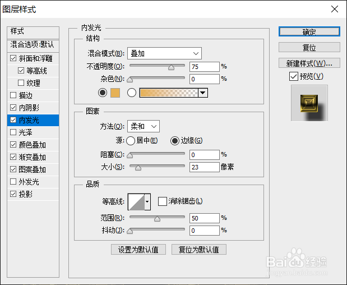Open the 斜面和浮雕 settings label
347x285 pixels.
[36, 58]
